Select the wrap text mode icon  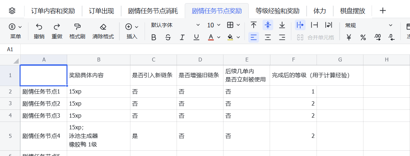pos(328,25)
